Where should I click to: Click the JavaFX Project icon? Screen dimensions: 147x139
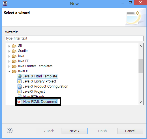pos(20,92)
